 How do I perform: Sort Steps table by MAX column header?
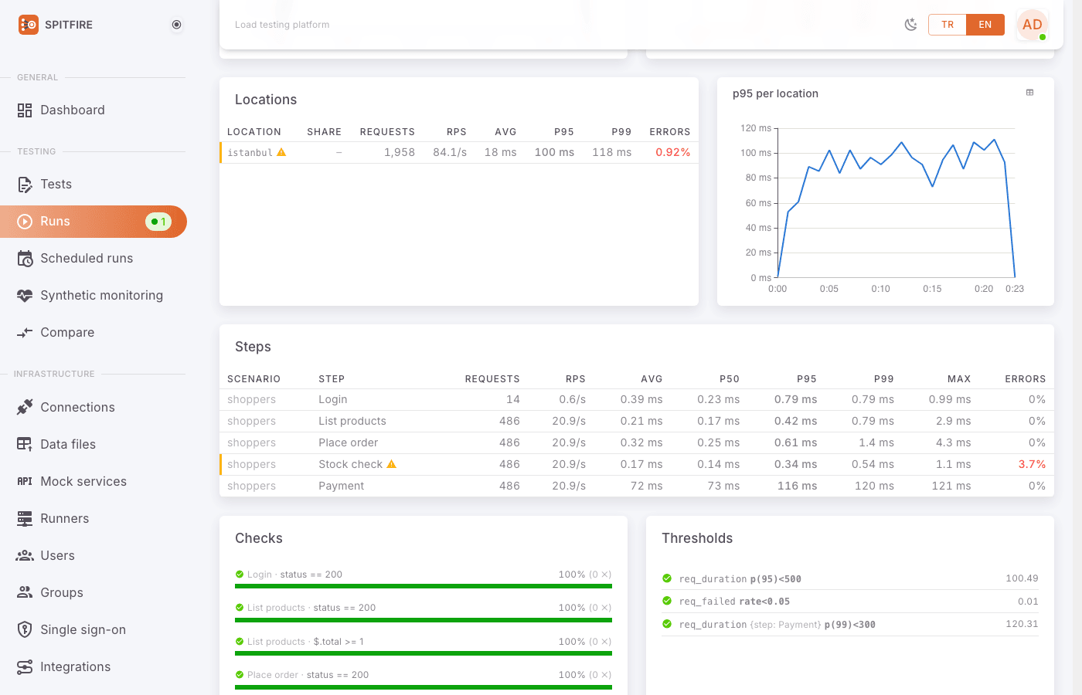959,379
